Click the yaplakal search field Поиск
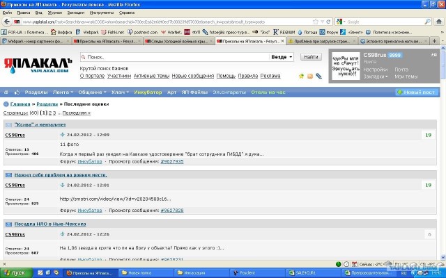Image resolution: width=446 pixels, height=278 pixels. (174, 57)
